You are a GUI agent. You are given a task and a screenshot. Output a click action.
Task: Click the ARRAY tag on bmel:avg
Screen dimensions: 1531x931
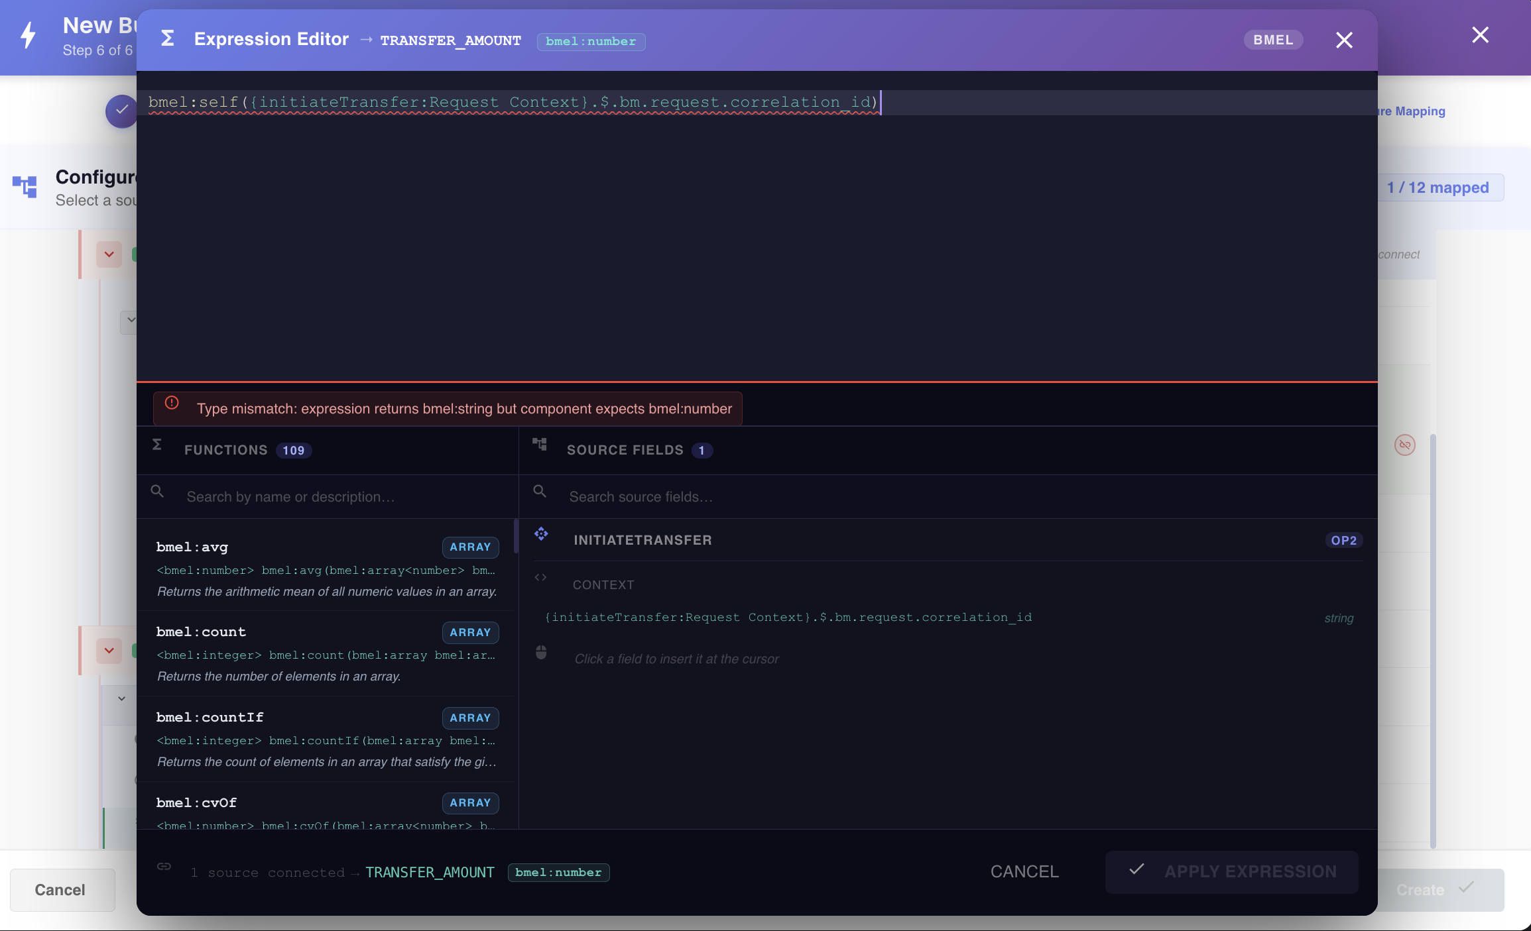coord(470,547)
